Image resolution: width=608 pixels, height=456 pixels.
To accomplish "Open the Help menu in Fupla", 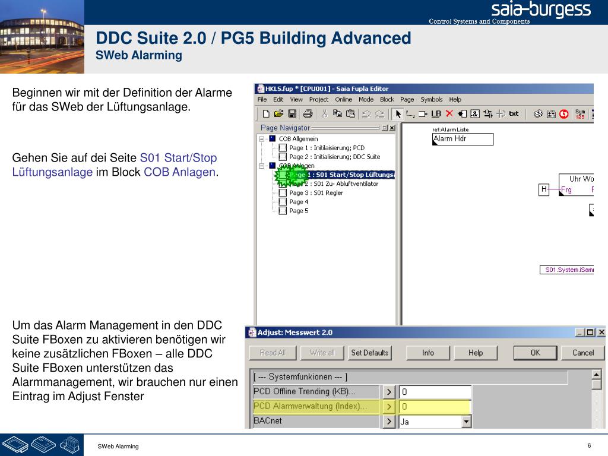I will point(455,100).
